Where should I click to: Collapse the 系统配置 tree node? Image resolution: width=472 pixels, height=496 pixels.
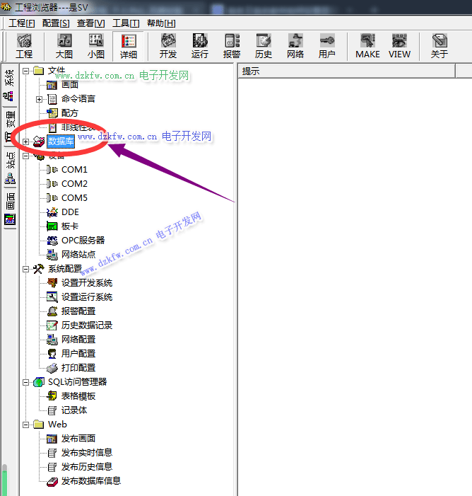tap(26, 269)
